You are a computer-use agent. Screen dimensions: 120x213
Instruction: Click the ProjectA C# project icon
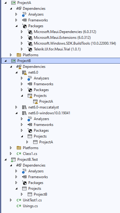coord(13,3)
